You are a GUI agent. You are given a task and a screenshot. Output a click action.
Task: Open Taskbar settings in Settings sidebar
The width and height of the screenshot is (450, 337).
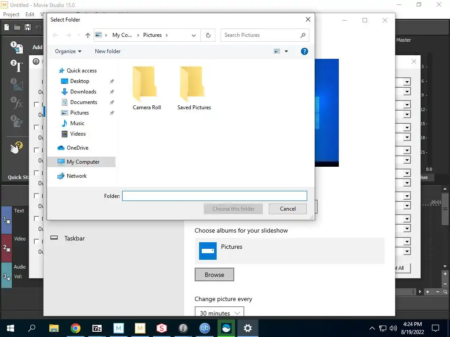(x=74, y=238)
